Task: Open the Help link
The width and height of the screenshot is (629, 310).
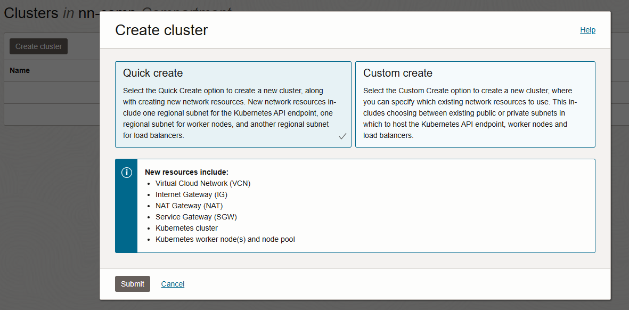Action: tap(587, 30)
